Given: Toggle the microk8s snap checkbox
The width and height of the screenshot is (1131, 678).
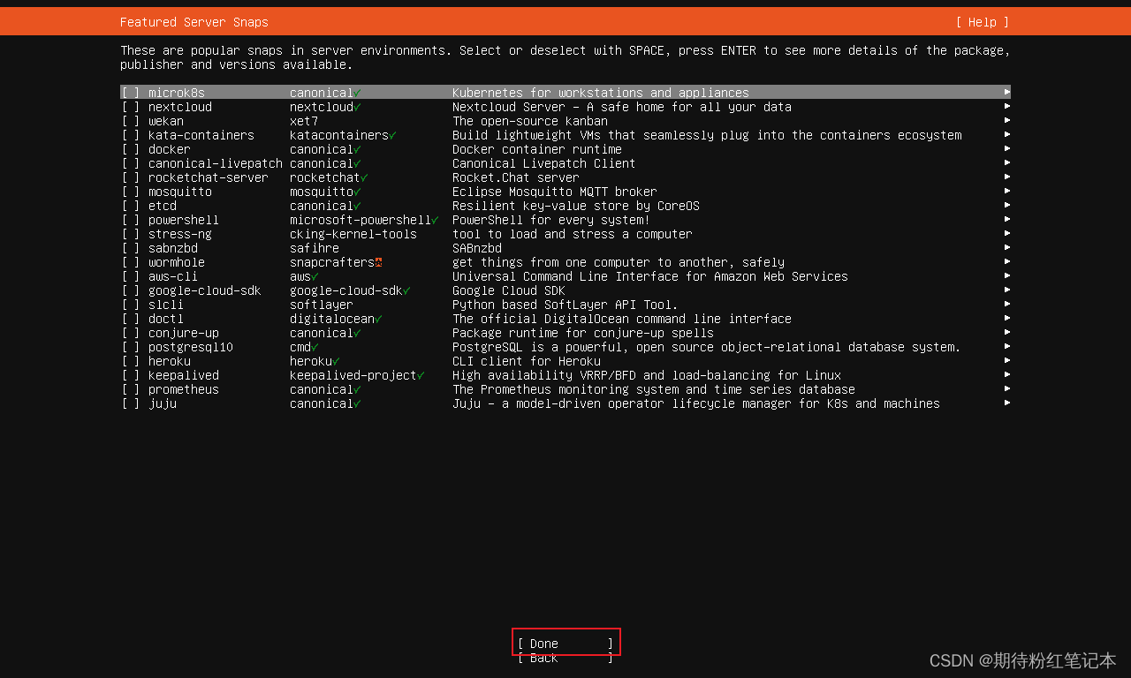Looking at the screenshot, I should pyautogui.click(x=131, y=93).
